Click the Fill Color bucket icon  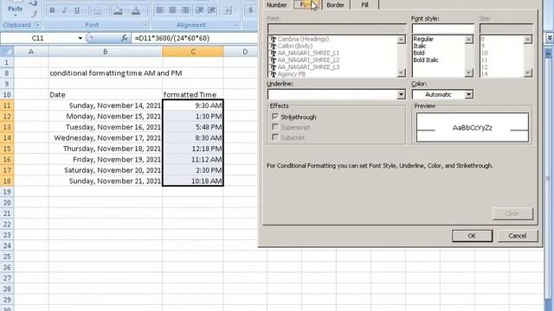tap(118, 10)
